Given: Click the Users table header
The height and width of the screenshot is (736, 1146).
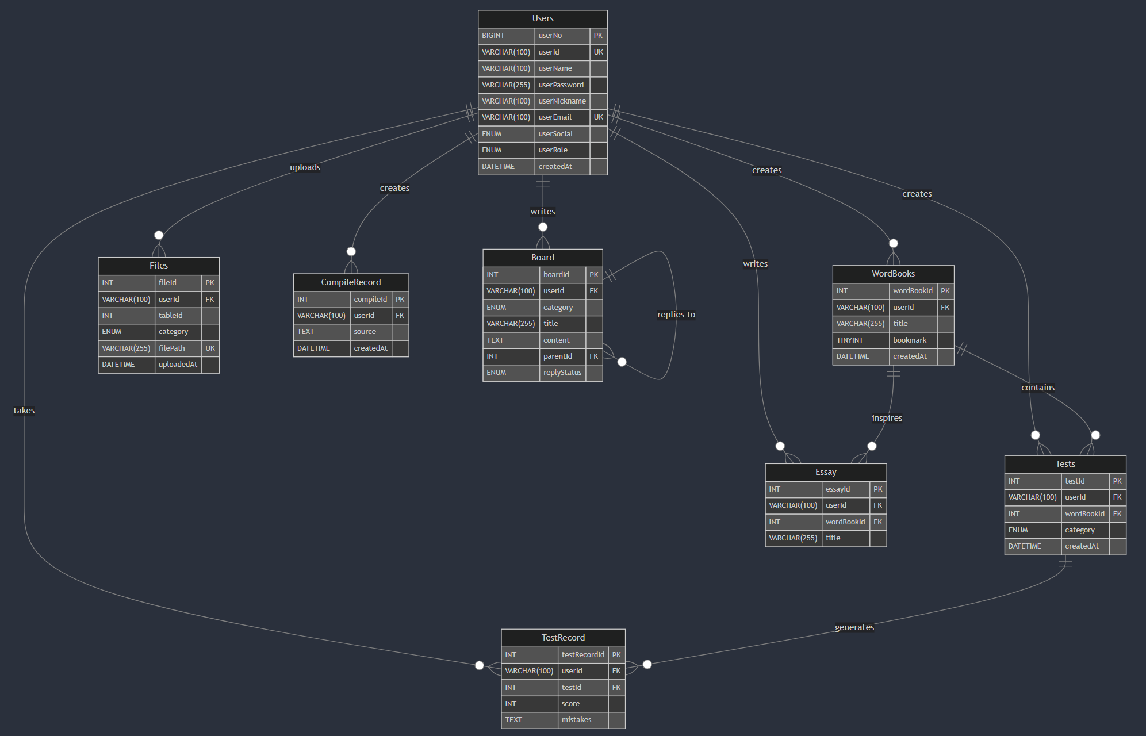Looking at the screenshot, I should pyautogui.click(x=542, y=18).
